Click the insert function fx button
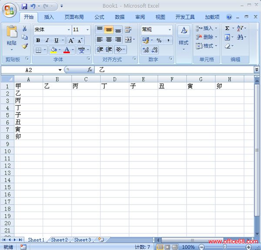 click(90, 70)
